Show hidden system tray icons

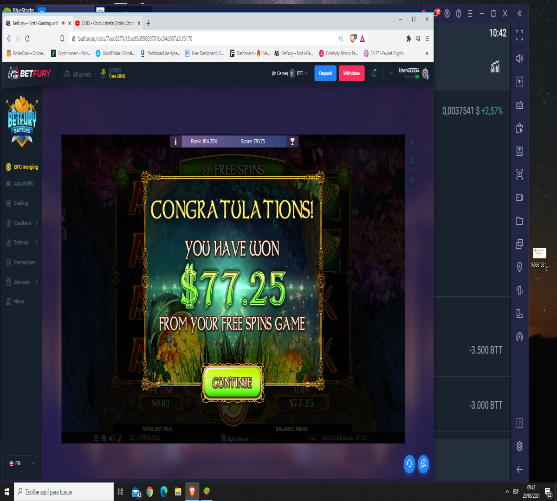pos(507,492)
